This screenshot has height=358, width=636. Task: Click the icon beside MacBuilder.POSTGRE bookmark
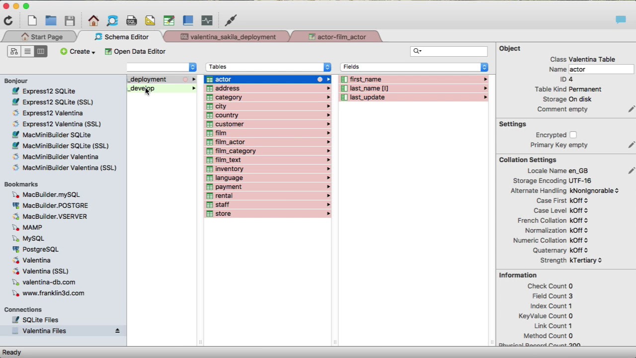pyautogui.click(x=16, y=205)
